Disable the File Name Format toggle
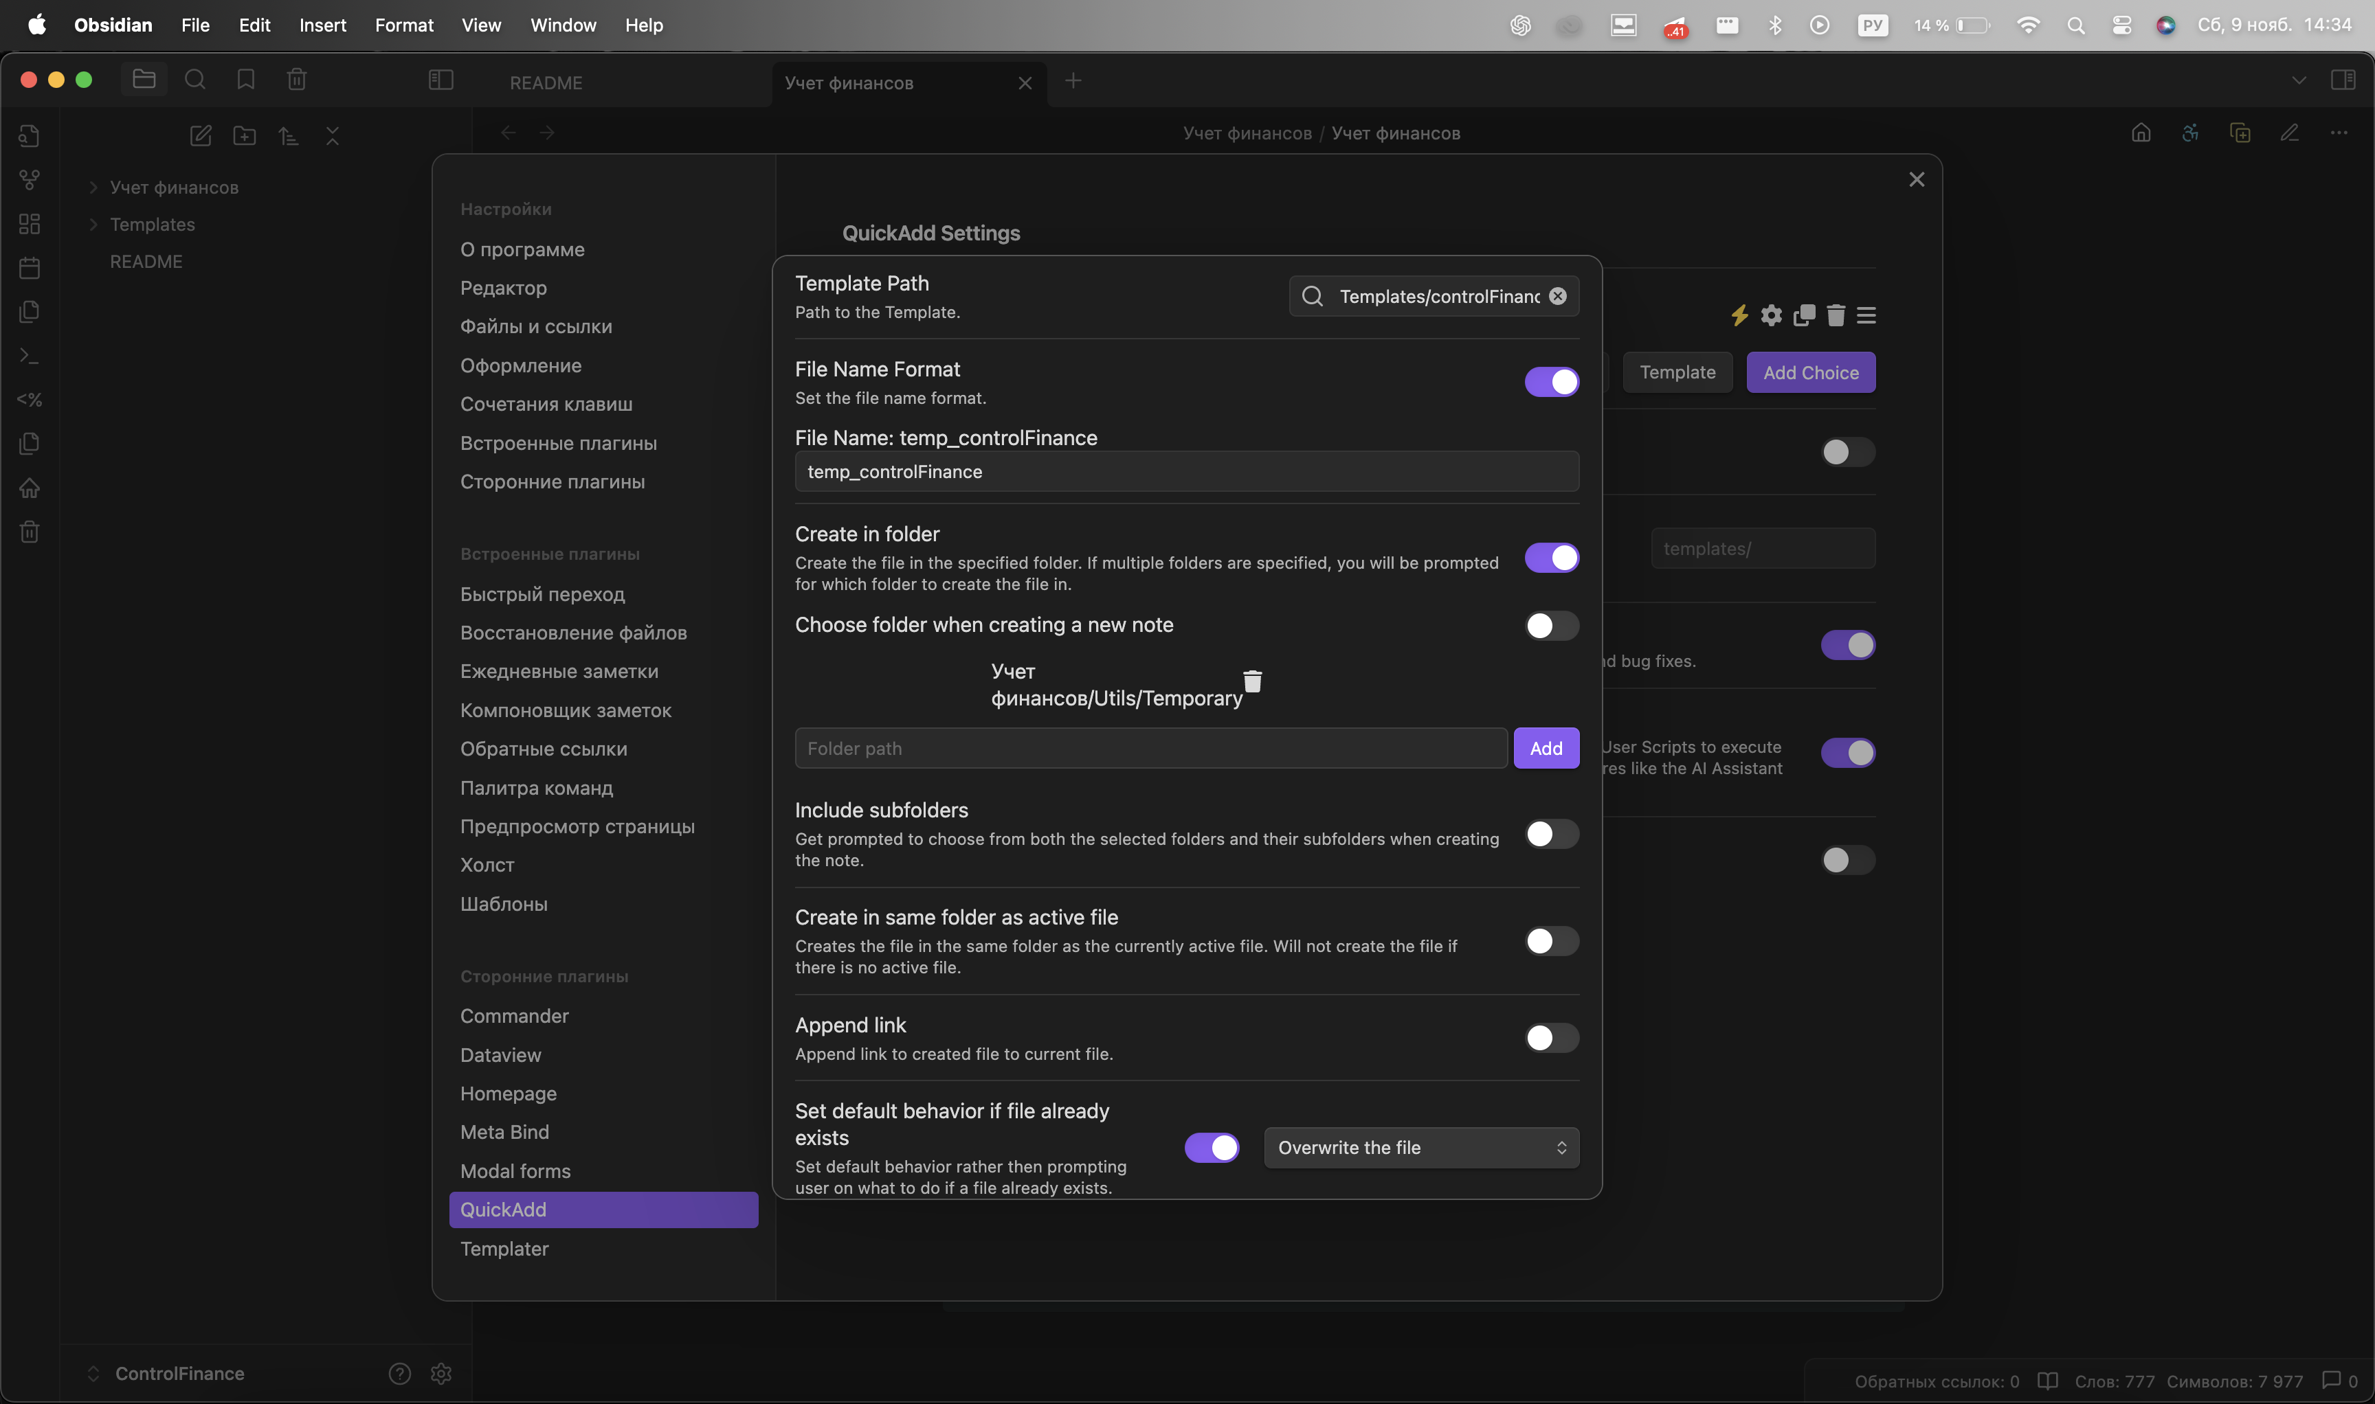Image resolution: width=2375 pixels, height=1404 pixels. pyautogui.click(x=1552, y=382)
